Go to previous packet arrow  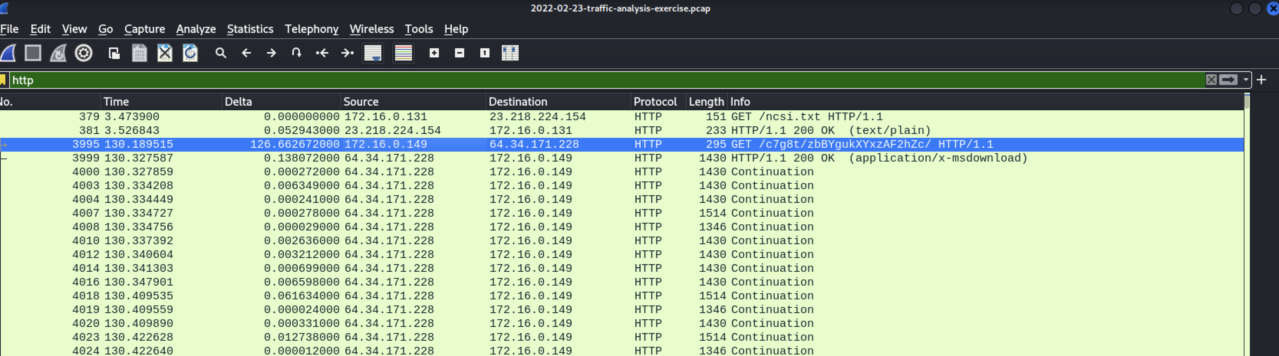point(246,53)
